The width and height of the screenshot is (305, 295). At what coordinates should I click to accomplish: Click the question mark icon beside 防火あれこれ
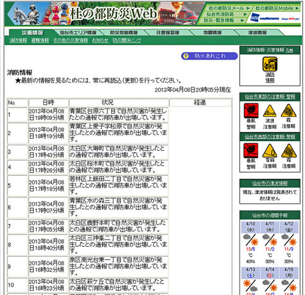pos(185,56)
